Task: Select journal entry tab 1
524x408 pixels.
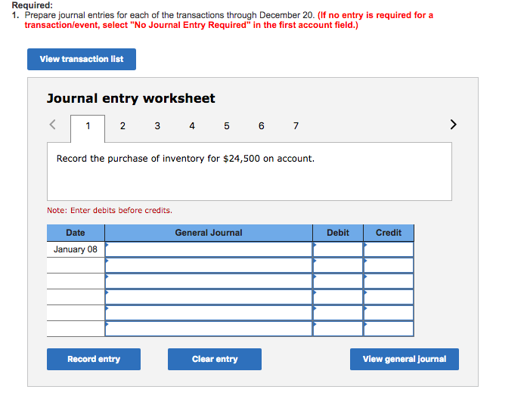Action: [88, 126]
